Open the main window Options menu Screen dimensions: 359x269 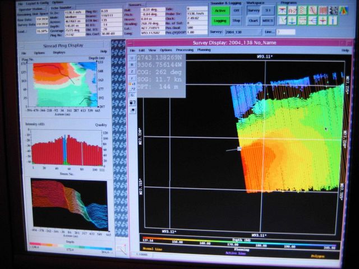click(57, 2)
